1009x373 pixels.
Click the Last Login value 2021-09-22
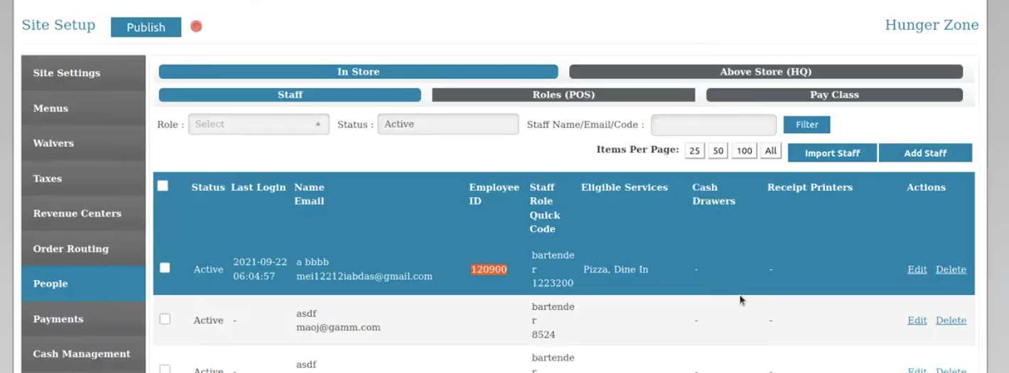tap(260, 262)
